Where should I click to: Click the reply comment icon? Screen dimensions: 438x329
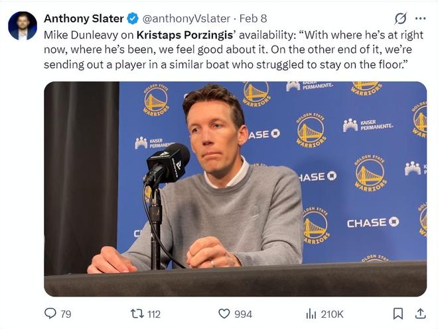pyautogui.click(x=50, y=314)
